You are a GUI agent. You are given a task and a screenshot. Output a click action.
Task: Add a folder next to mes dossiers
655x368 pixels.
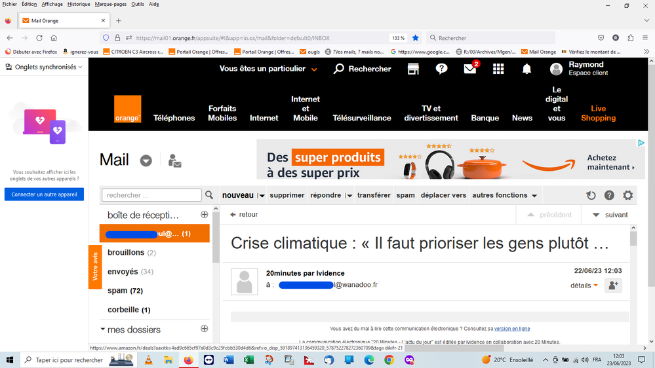pos(205,329)
